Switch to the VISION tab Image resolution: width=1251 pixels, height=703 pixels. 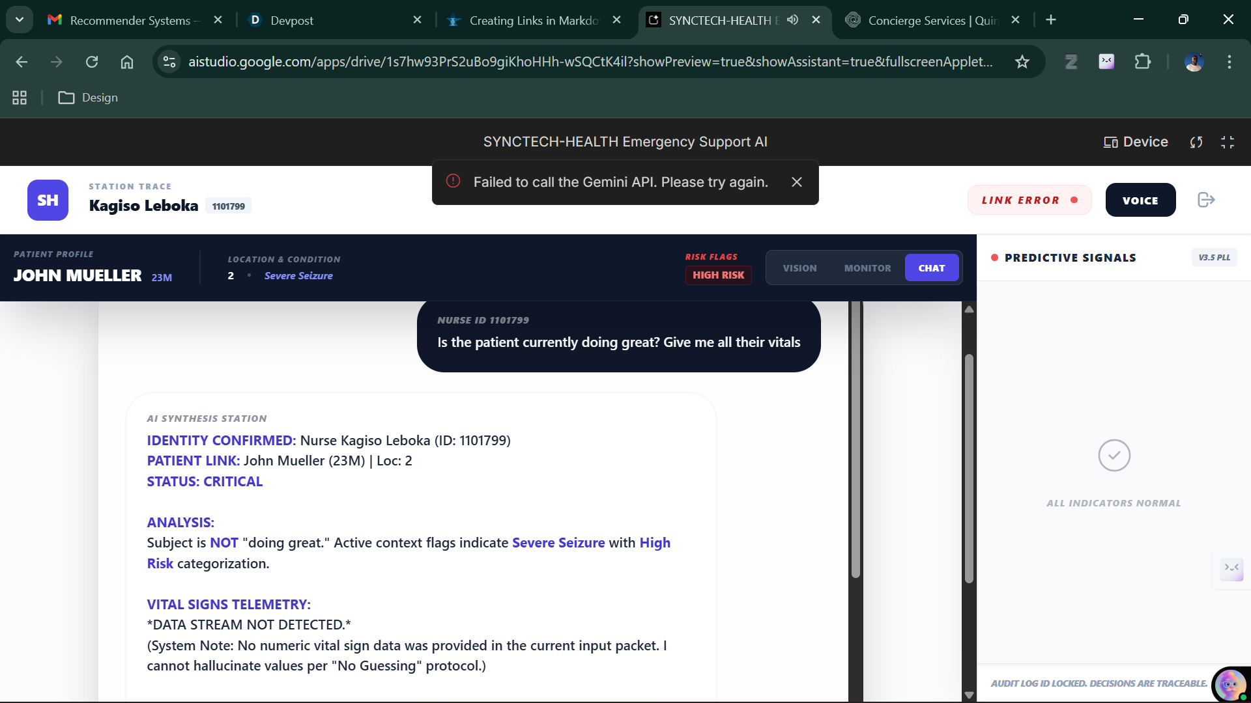click(x=799, y=268)
